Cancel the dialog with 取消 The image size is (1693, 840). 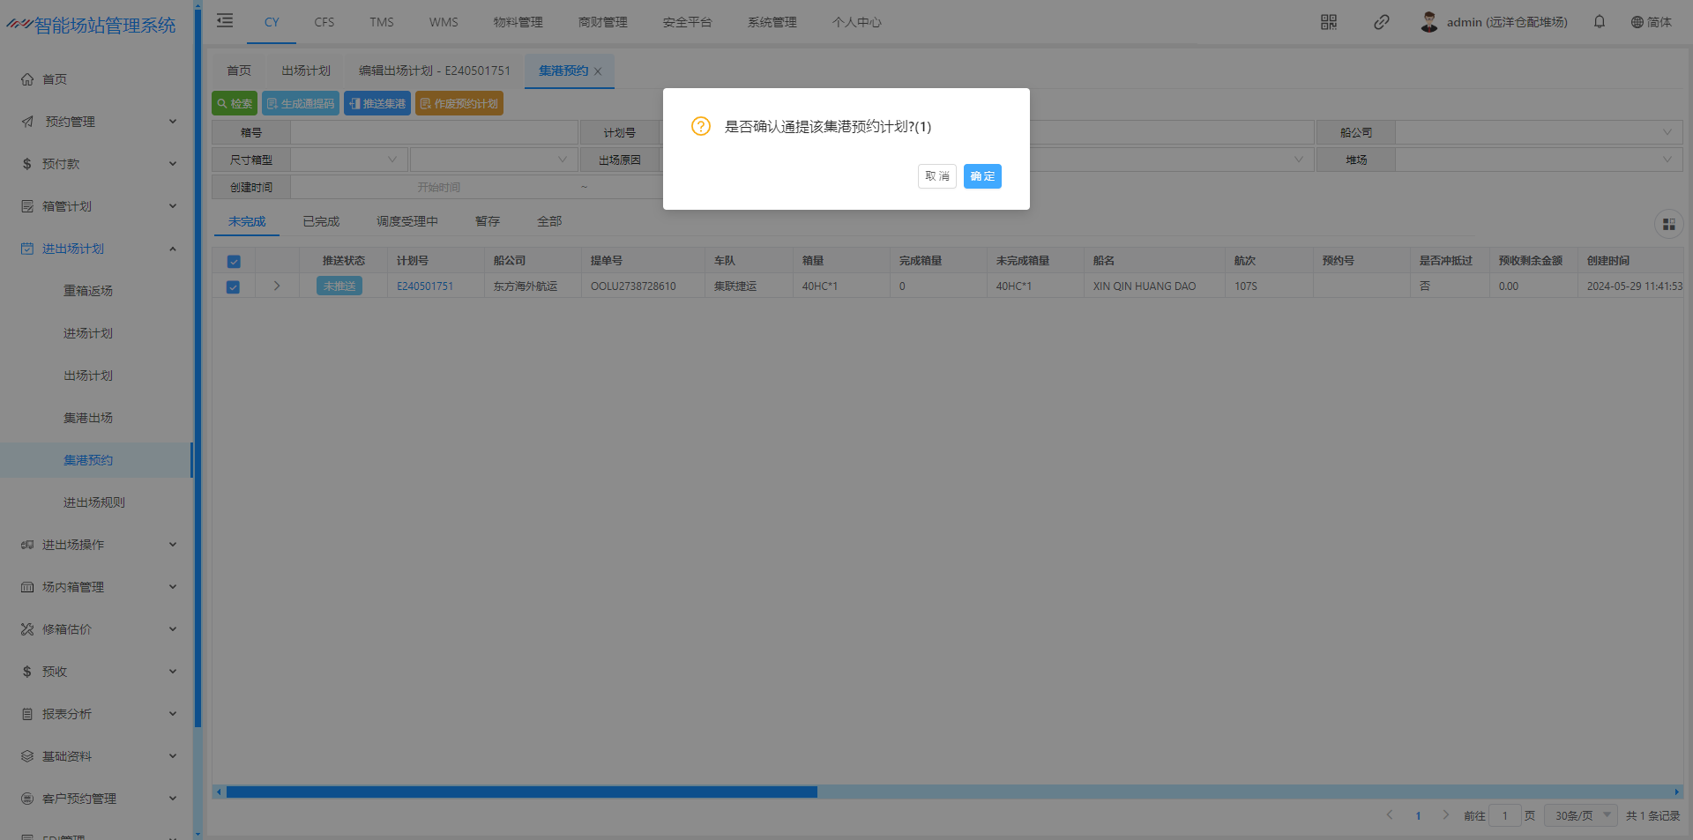click(936, 176)
